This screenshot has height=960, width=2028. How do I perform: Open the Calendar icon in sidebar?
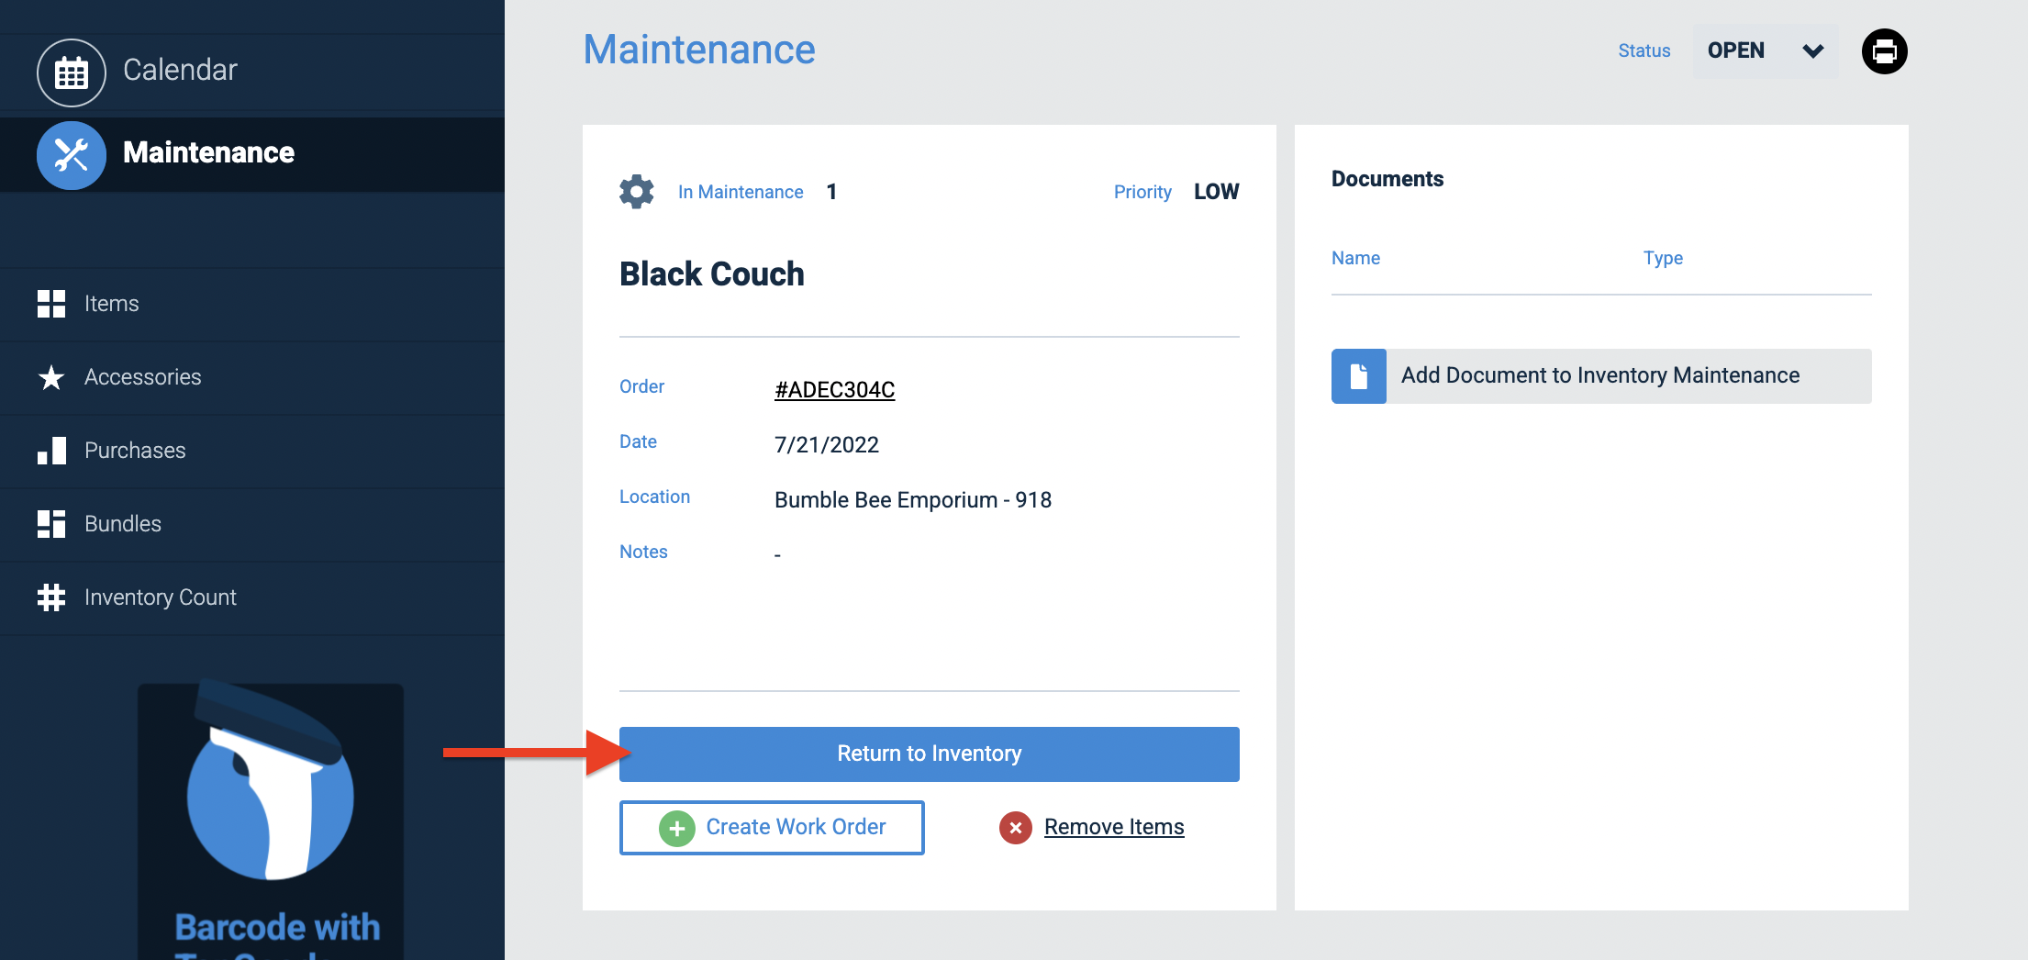click(71, 72)
